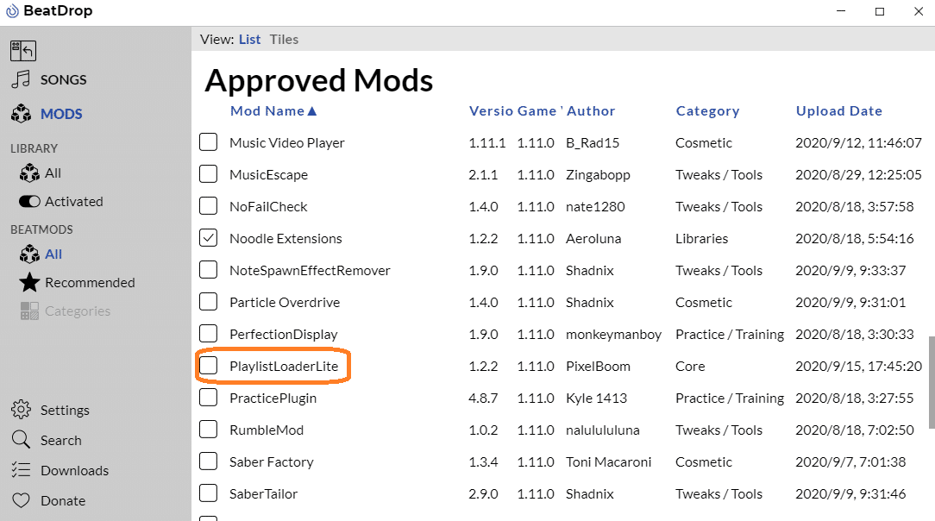Open Settings page label
This screenshot has width=935, height=521.
(x=65, y=410)
